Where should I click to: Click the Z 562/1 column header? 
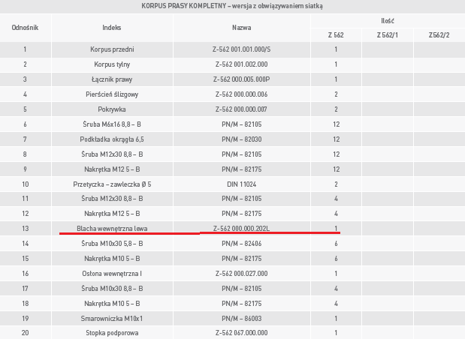(x=388, y=35)
